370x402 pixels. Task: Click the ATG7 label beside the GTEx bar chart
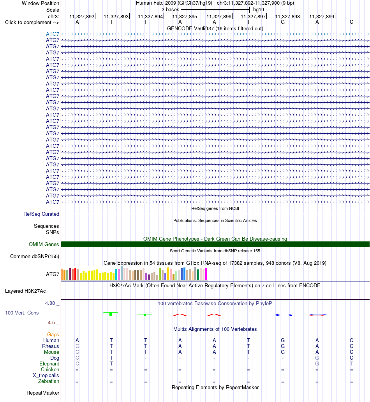click(53, 274)
